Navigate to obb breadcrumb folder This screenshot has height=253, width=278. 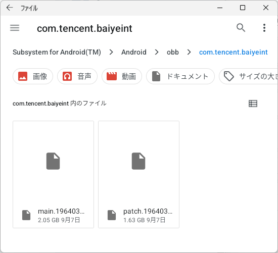(173, 52)
